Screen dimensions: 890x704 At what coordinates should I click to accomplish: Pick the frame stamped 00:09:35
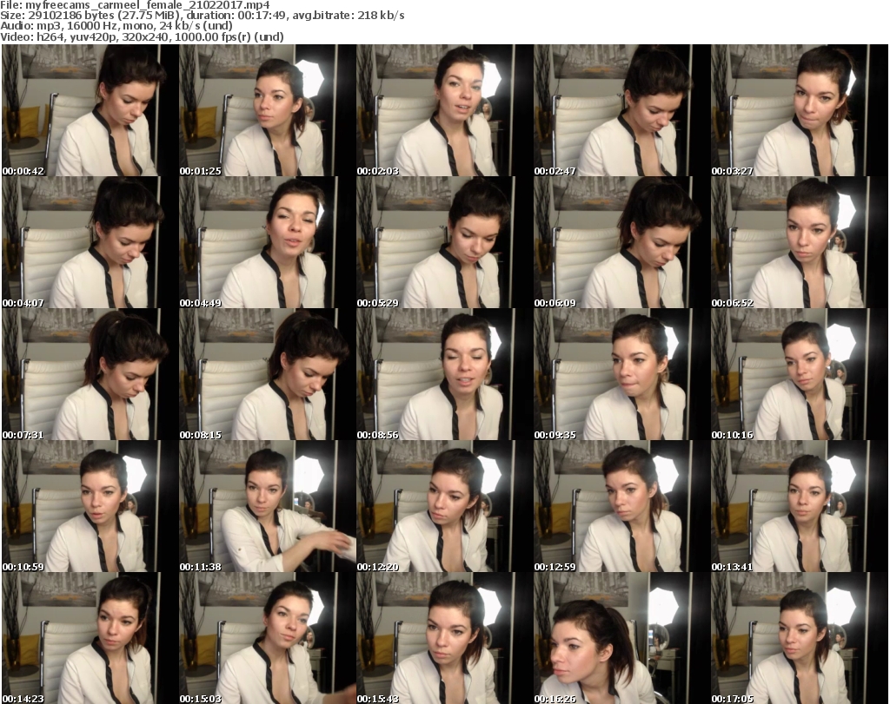click(621, 375)
